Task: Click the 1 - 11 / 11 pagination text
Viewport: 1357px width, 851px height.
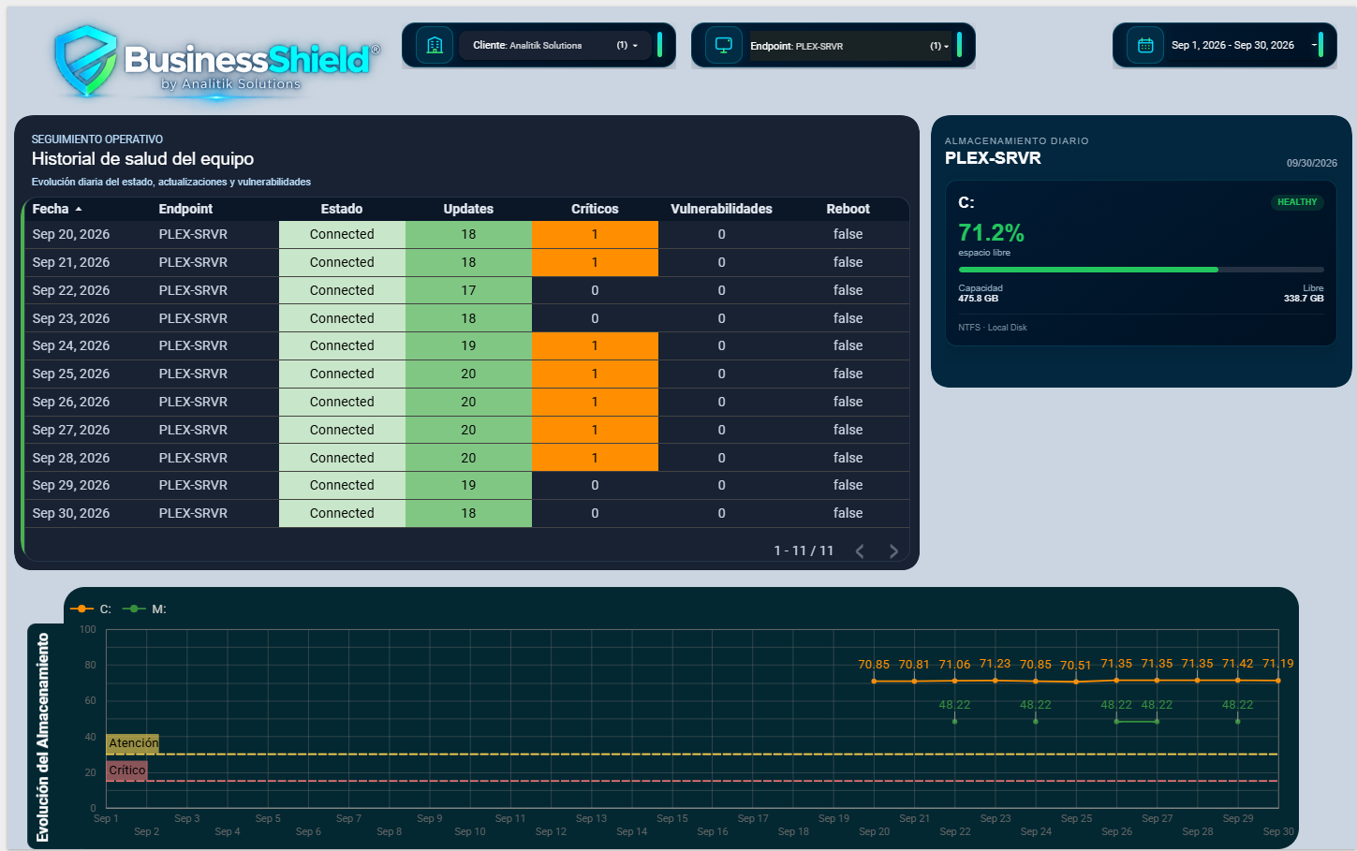Action: click(x=804, y=550)
